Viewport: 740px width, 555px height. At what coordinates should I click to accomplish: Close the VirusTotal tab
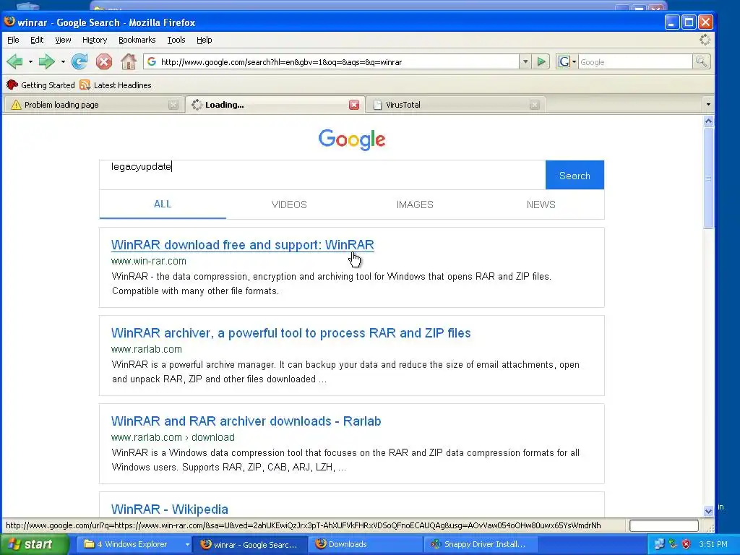534,105
